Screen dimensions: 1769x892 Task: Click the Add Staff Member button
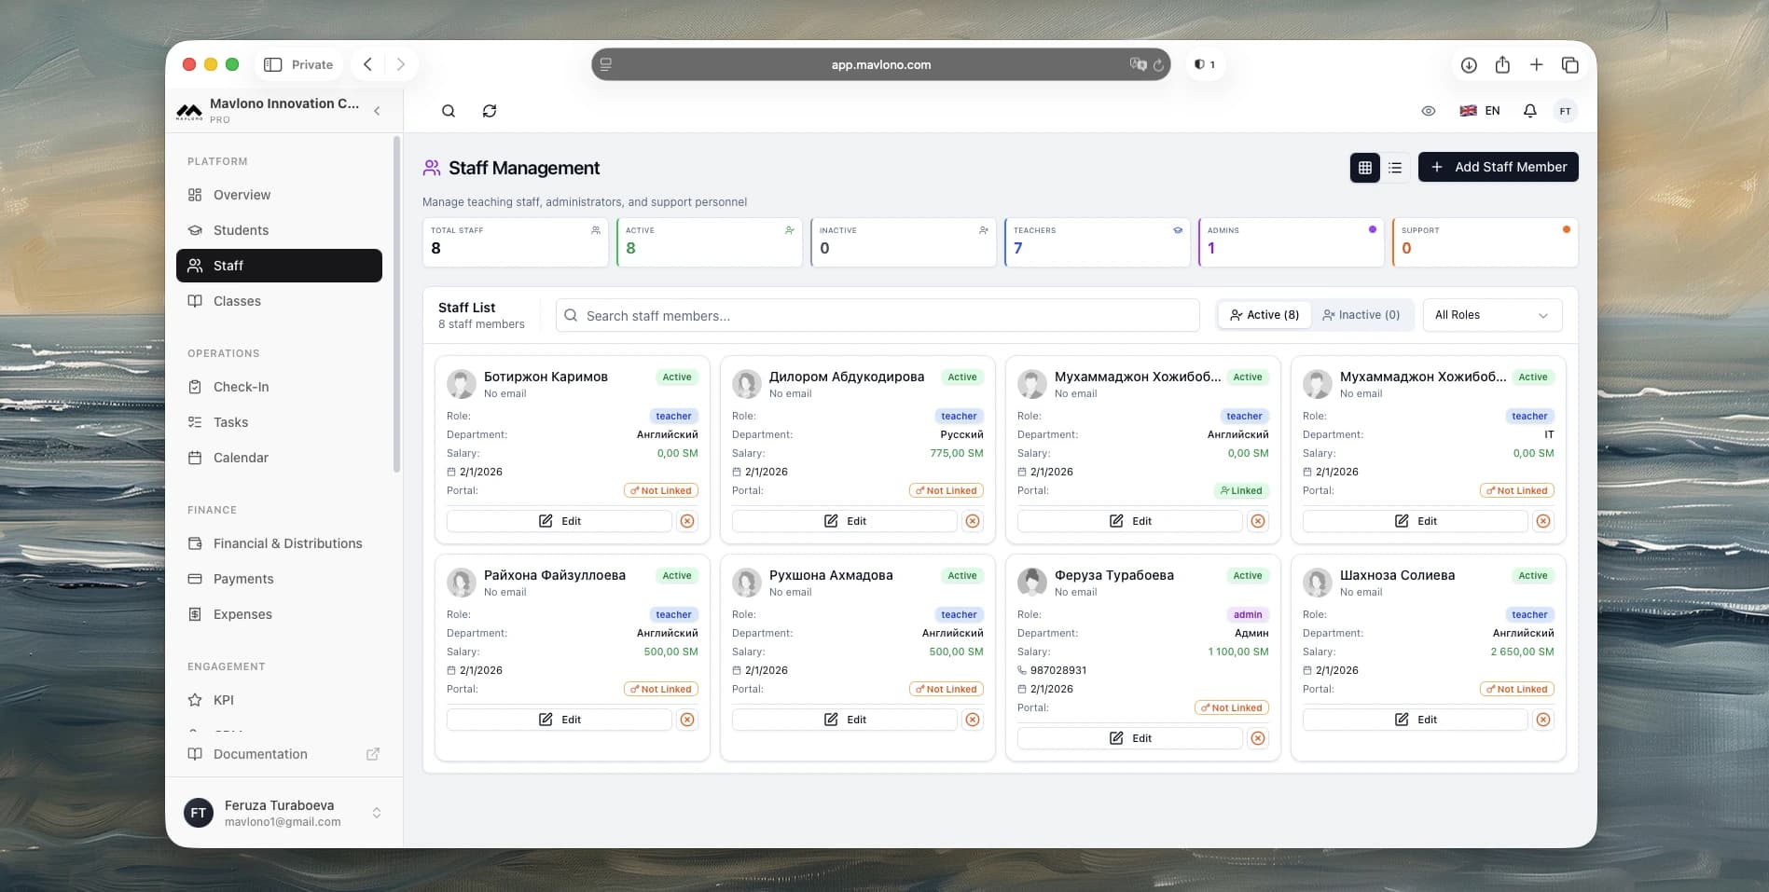1498,167
